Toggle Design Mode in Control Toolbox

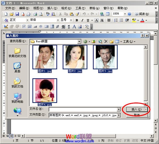click(x=6, y=27)
